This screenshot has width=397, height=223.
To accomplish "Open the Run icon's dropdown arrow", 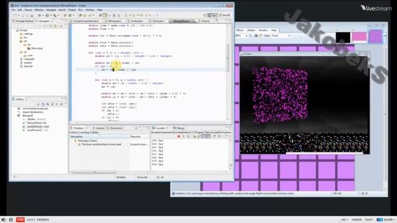I will 50,15.
